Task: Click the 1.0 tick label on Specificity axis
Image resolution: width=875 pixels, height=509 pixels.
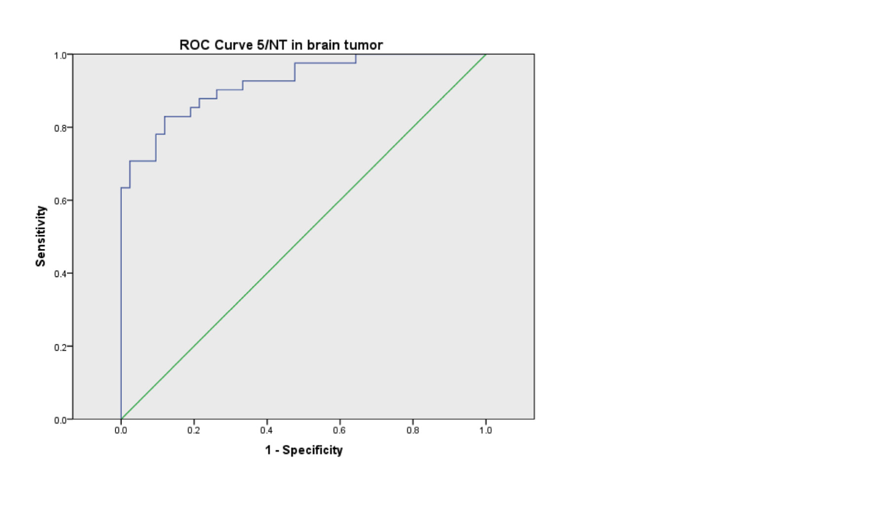Action: click(x=485, y=431)
